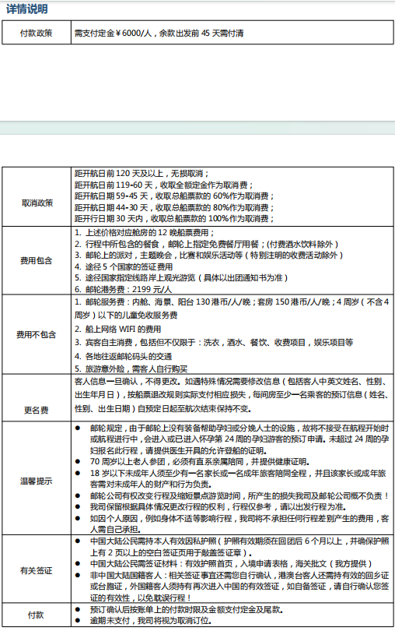Select the 取消政策 row label
395x631 pixels.
pyautogui.click(x=37, y=203)
